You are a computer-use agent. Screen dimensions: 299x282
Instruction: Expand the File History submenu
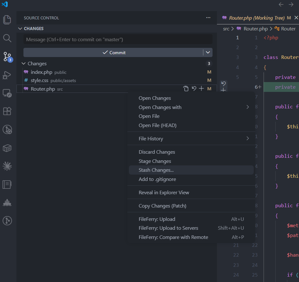click(248, 138)
